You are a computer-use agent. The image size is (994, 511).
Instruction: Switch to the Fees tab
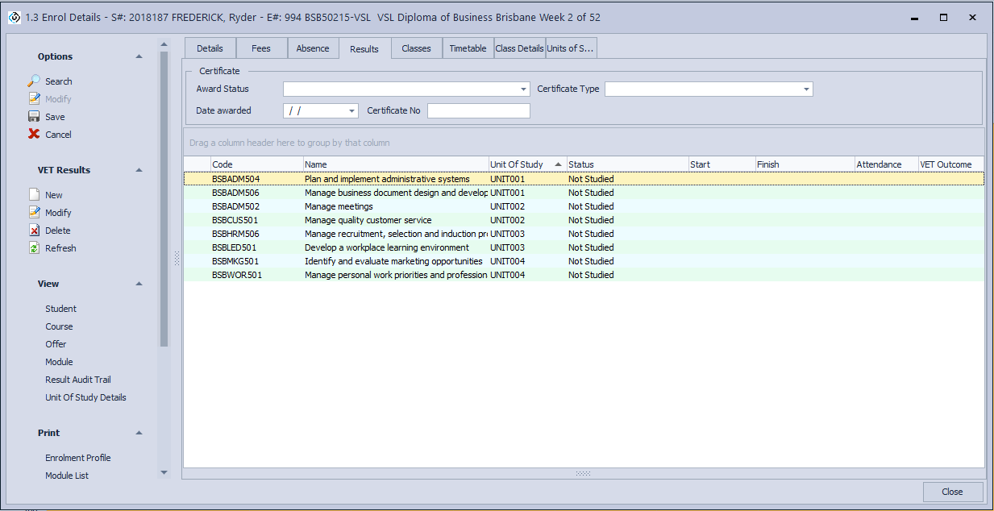click(x=261, y=48)
